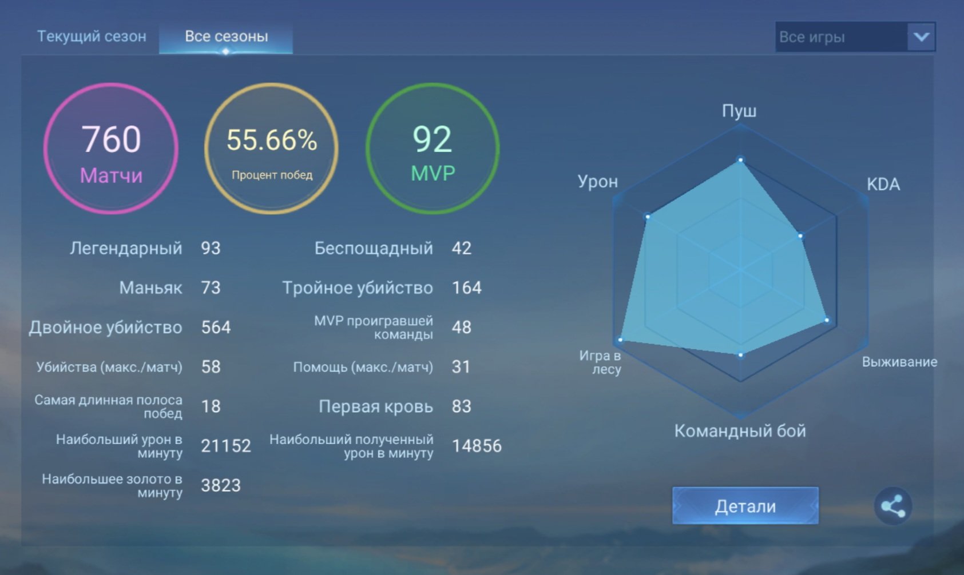
Task: Click the Командный бой radar label
Action: (740, 431)
